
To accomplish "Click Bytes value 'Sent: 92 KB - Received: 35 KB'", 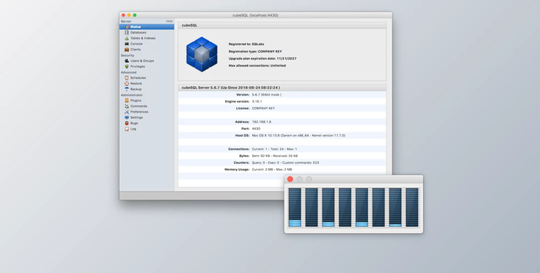I will [x=275, y=156].
